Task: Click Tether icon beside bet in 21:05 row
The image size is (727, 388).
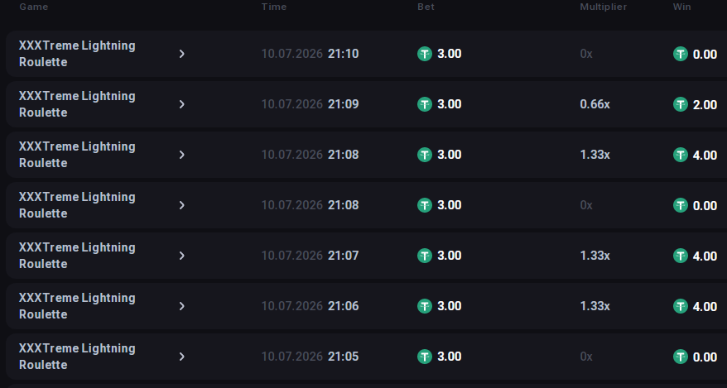Action: point(425,357)
